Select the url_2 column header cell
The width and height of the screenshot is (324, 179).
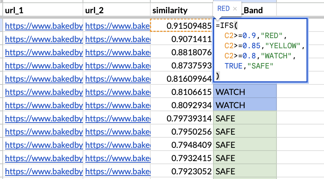117,10
